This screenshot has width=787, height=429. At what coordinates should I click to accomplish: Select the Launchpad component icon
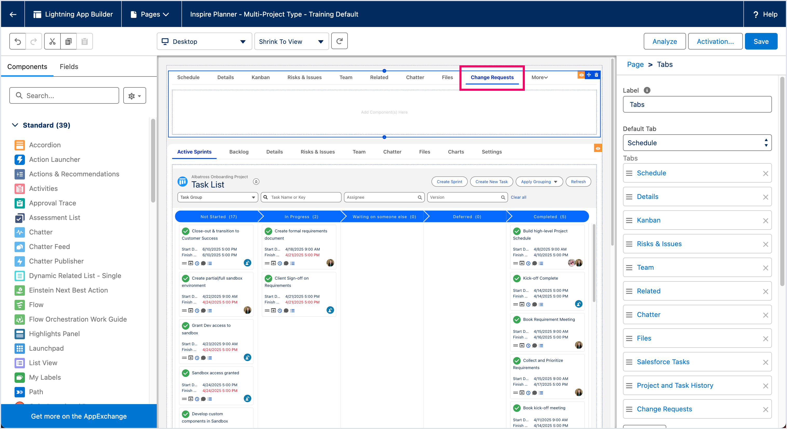(x=19, y=348)
